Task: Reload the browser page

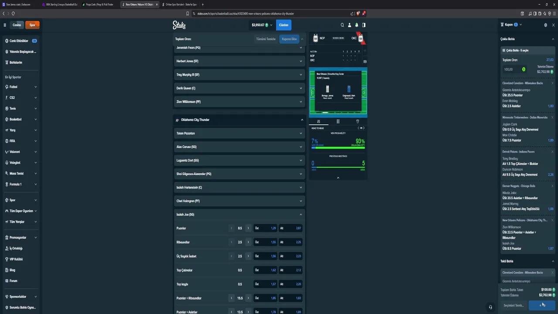Action: coord(13,14)
